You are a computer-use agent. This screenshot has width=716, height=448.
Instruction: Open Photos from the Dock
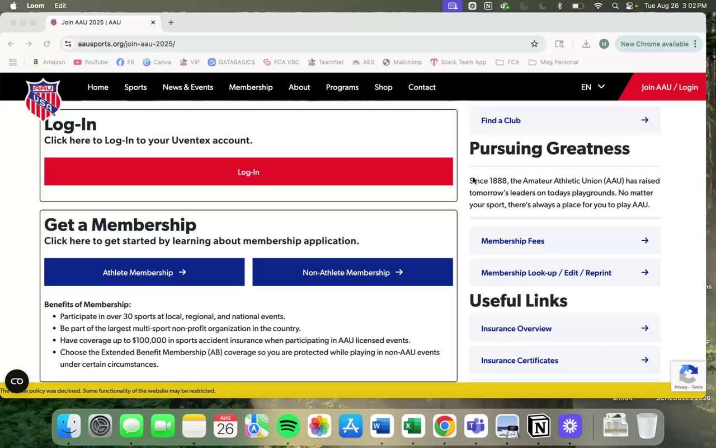pos(319,427)
